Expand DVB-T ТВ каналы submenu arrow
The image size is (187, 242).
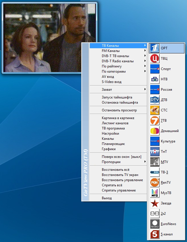pos(145,56)
